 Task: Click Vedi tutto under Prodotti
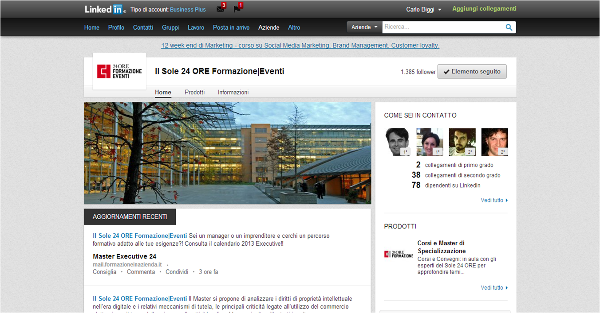[x=494, y=288]
